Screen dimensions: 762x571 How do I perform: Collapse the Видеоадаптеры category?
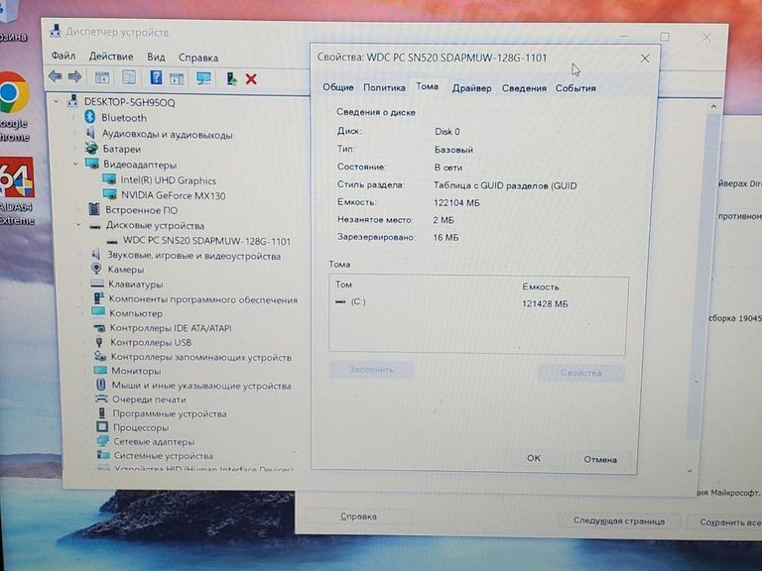pos(75,165)
